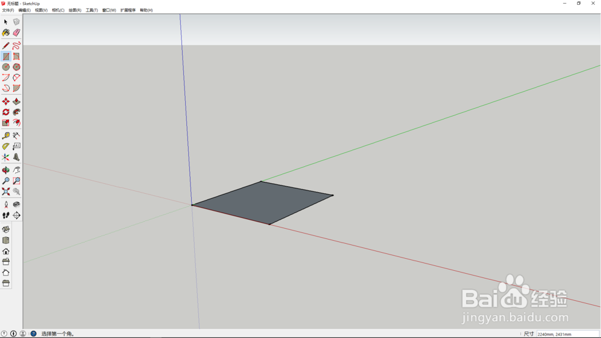Switch to Top standard view
The width and height of the screenshot is (601, 338).
pyautogui.click(x=6, y=240)
